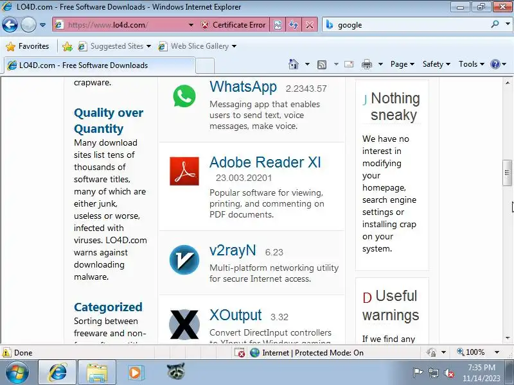This screenshot has width=514, height=385.
Task: Toggle the Compatibility View icon
Action: point(278,25)
